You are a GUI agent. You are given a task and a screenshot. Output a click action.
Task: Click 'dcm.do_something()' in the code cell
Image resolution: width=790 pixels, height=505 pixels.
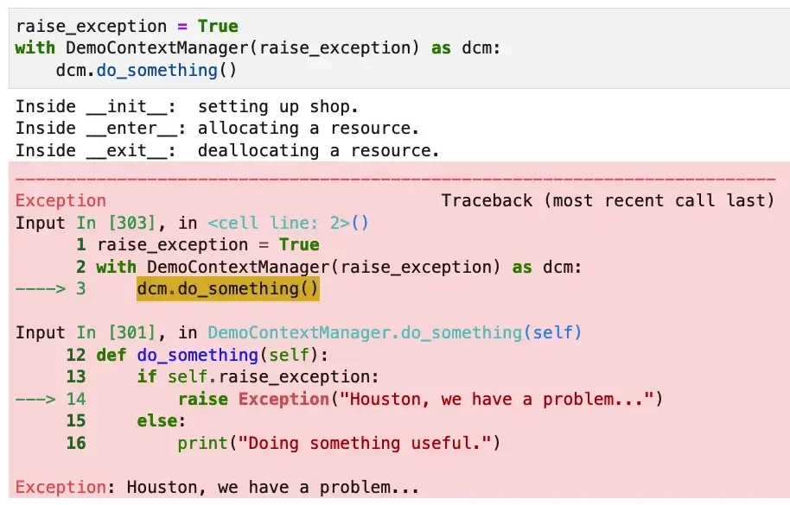[146, 70]
